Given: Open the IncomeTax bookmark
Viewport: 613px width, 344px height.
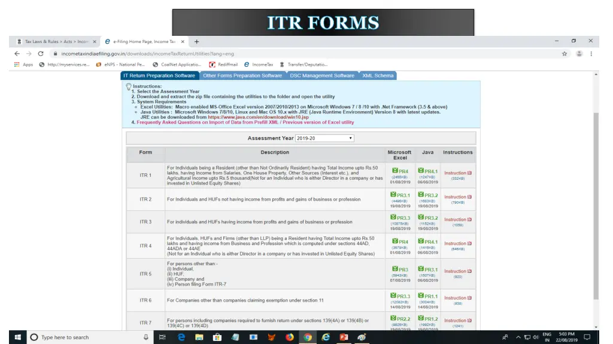Looking at the screenshot, I should pyautogui.click(x=259, y=64).
